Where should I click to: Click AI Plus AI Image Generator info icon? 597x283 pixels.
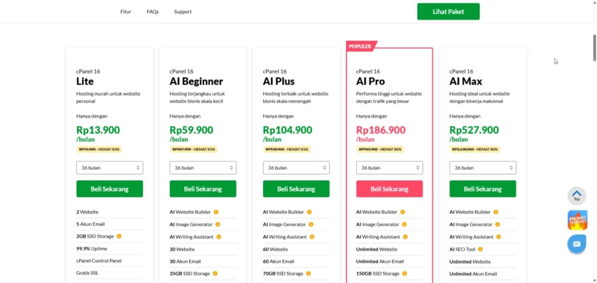click(x=311, y=224)
